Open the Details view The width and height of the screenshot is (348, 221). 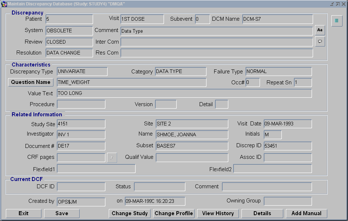(x=262, y=213)
